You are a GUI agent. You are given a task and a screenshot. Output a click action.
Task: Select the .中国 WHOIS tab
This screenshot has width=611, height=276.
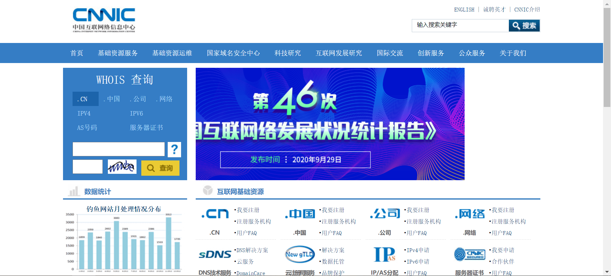(x=112, y=99)
